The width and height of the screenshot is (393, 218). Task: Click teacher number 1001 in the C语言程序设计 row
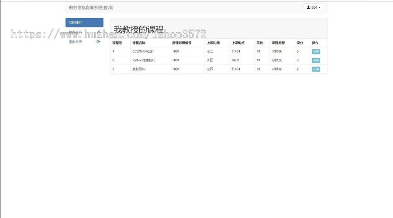pyautogui.click(x=176, y=51)
